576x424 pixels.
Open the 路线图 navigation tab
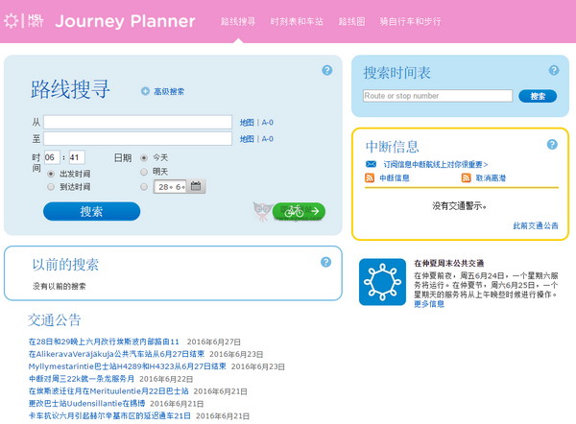(x=351, y=21)
